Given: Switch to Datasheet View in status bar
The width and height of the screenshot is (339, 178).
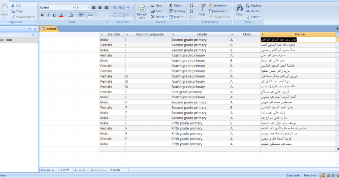Looking at the screenshot, I should (323, 175).
